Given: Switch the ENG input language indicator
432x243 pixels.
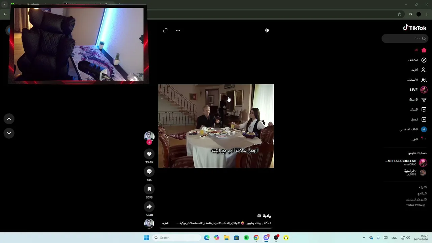Looking at the screenshot, I should coord(394,238).
